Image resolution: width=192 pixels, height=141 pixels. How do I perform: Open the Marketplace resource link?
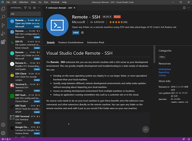click(165, 69)
